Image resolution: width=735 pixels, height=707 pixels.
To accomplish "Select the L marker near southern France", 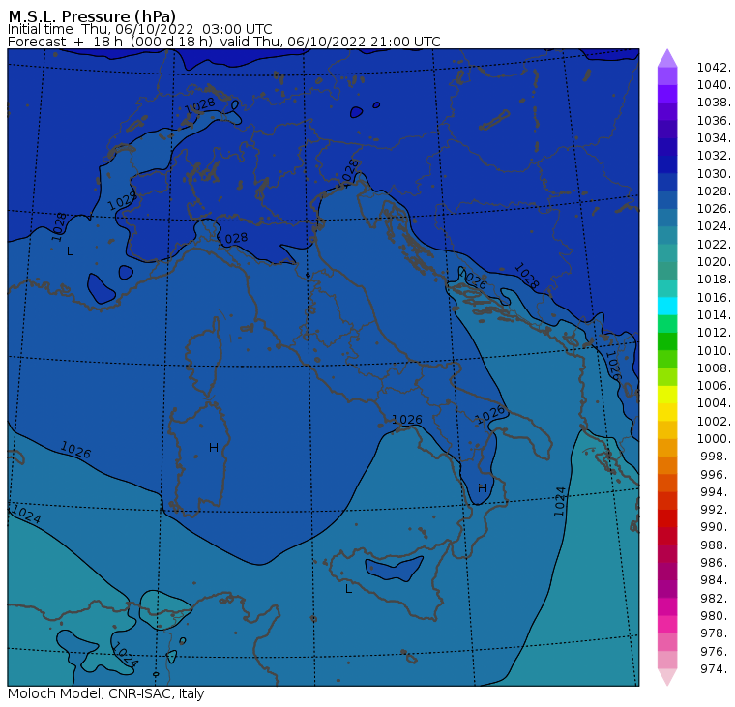I will coord(71,251).
